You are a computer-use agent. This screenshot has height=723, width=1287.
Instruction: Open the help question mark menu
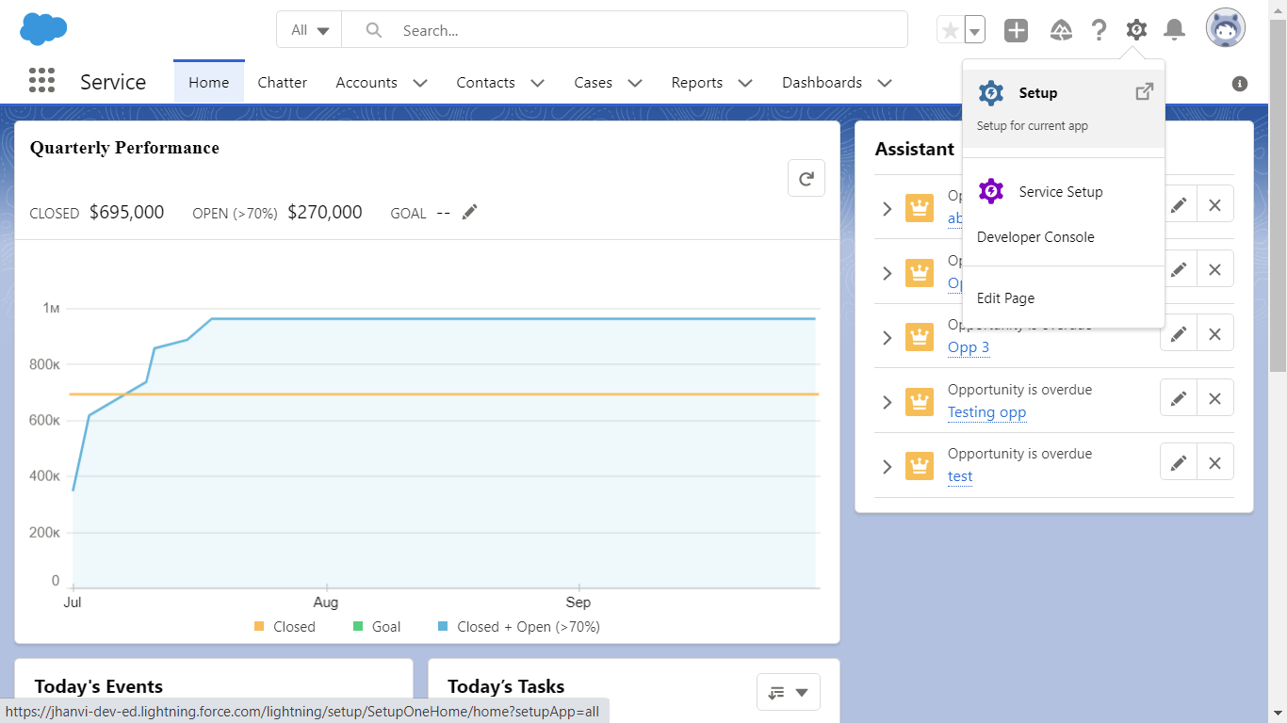click(x=1099, y=30)
